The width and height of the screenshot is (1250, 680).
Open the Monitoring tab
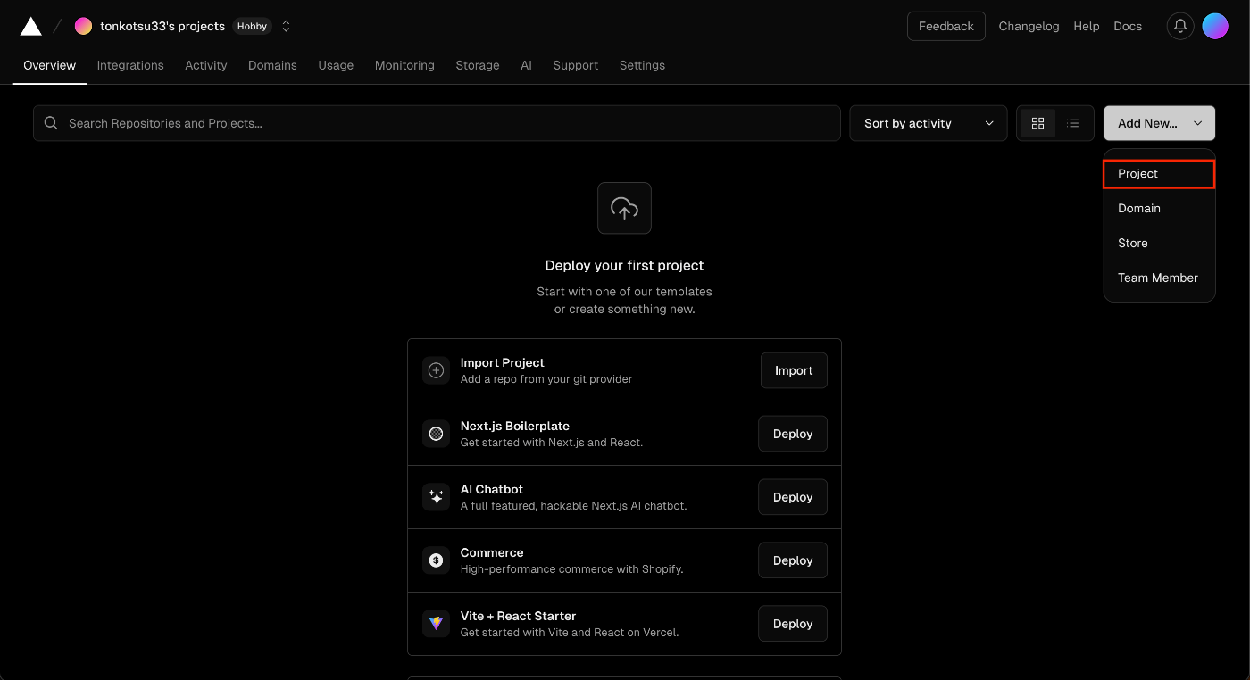pyautogui.click(x=404, y=65)
